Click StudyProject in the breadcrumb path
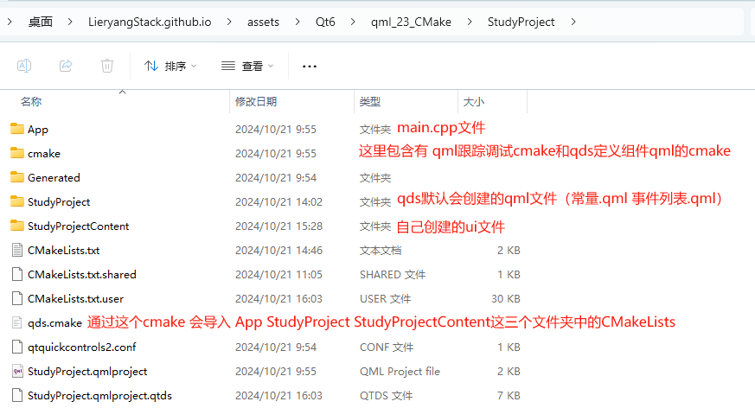The width and height of the screenshot is (755, 408). 521,22
